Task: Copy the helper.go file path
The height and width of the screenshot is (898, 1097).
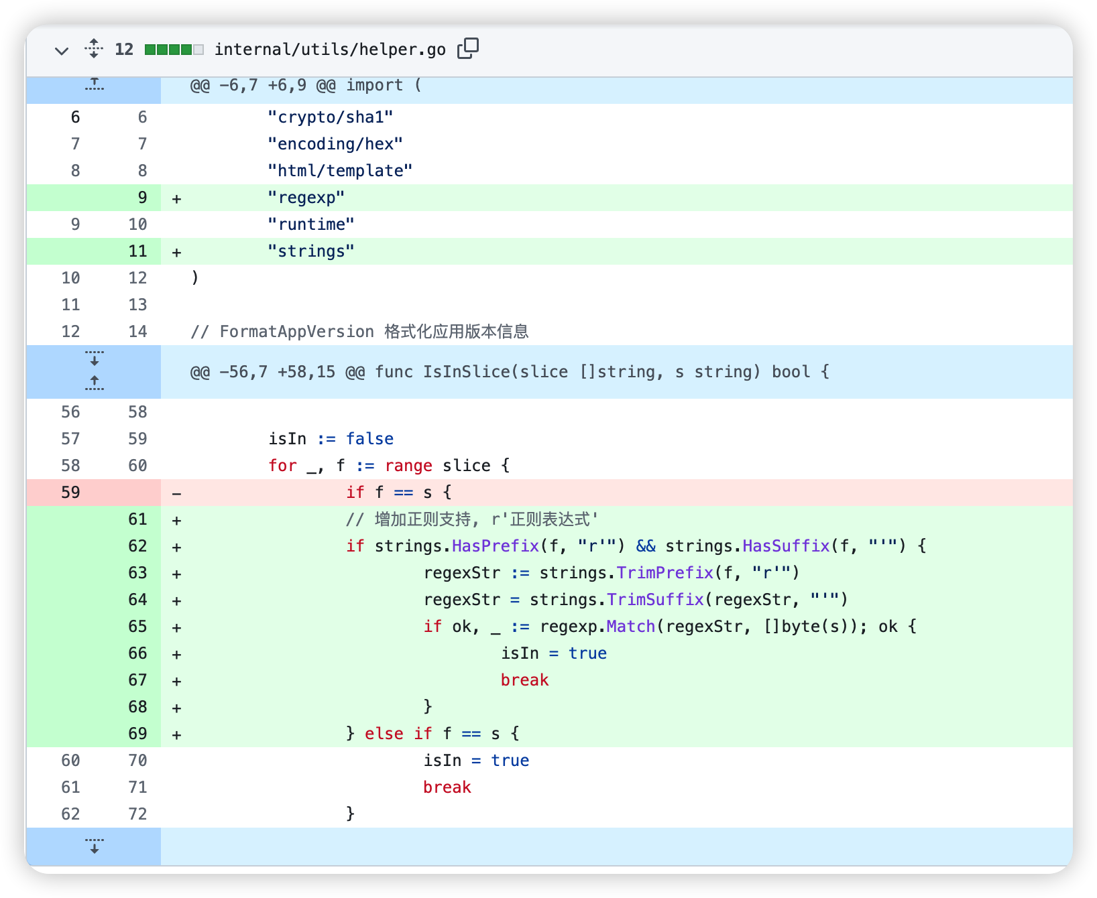Action: pos(467,48)
